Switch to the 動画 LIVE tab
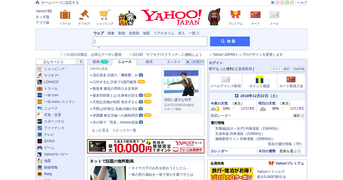This screenshot has height=180, width=343. click(x=100, y=62)
